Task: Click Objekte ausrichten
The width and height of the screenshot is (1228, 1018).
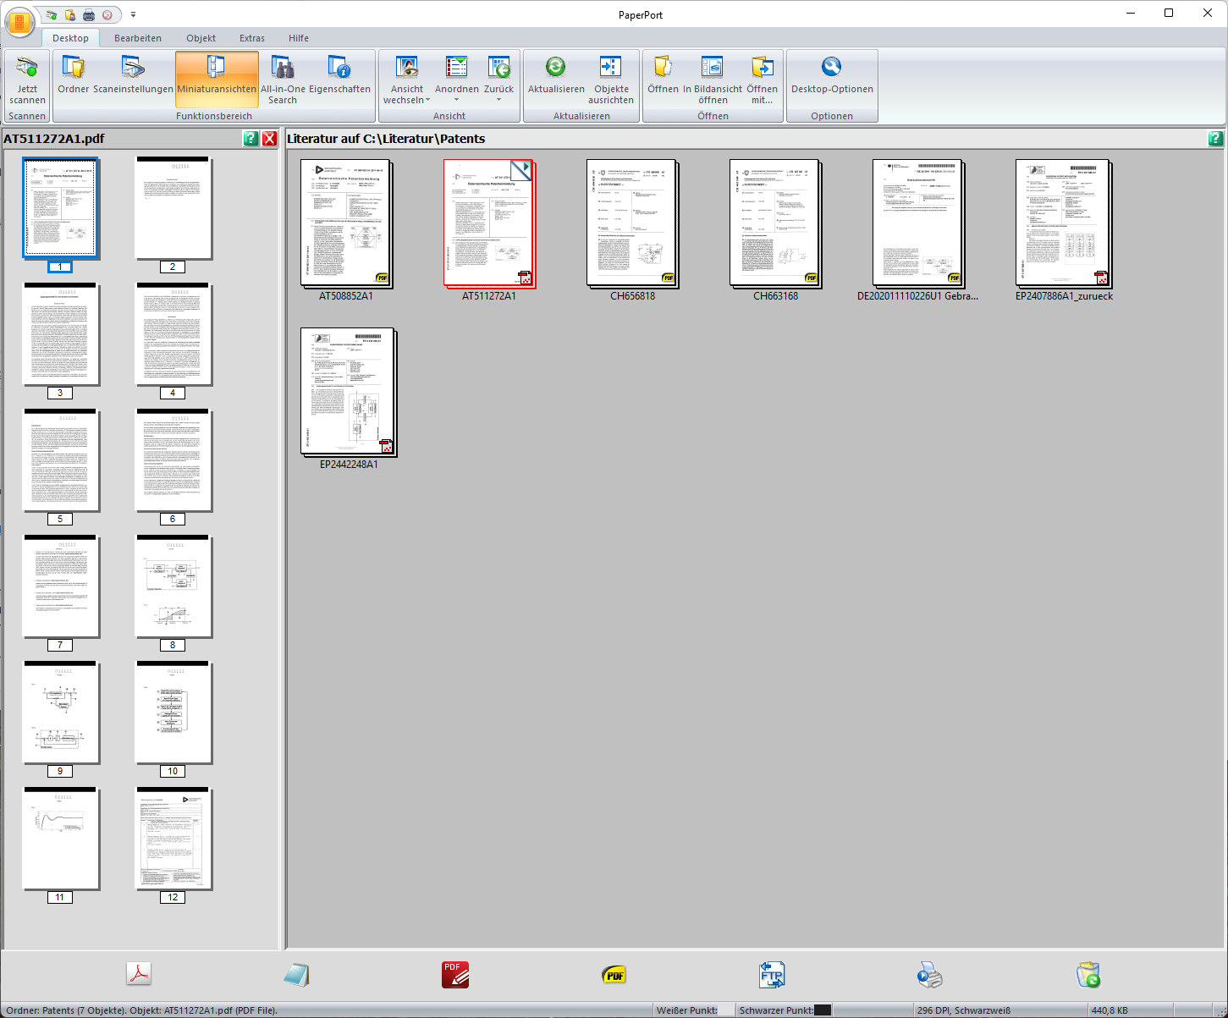Action: [x=611, y=80]
